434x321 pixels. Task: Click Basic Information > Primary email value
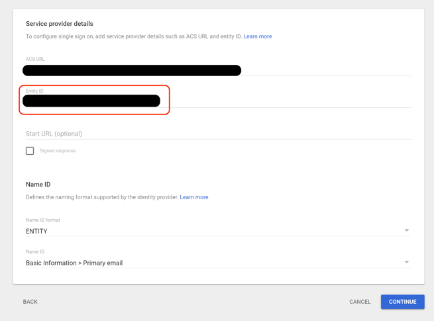(x=74, y=263)
